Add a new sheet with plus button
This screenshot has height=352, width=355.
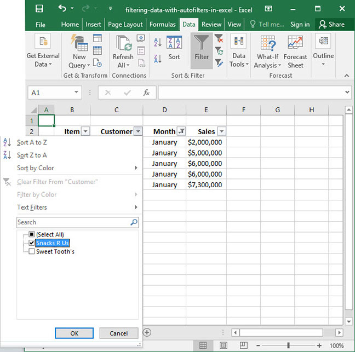point(147,332)
